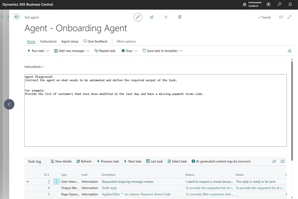Toggle edit mode with pencil icon

tap(138, 17)
